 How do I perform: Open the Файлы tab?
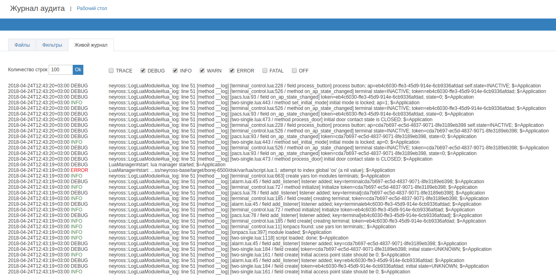pos(22,45)
